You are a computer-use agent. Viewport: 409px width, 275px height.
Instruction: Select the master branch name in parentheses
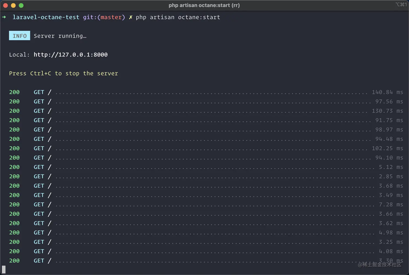pos(111,17)
